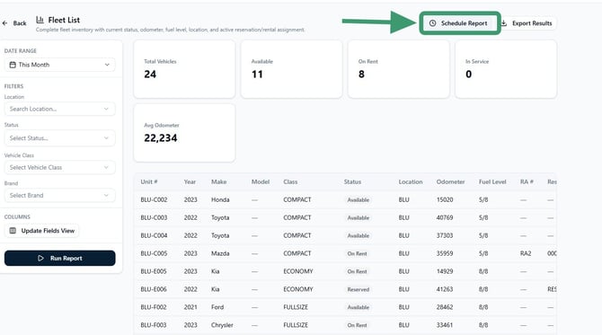
Task: Click the Mazda make cell
Action: (220, 253)
